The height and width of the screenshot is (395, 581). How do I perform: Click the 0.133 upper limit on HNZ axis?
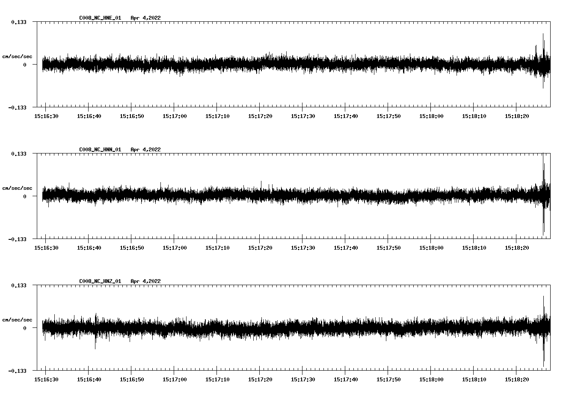coord(19,285)
